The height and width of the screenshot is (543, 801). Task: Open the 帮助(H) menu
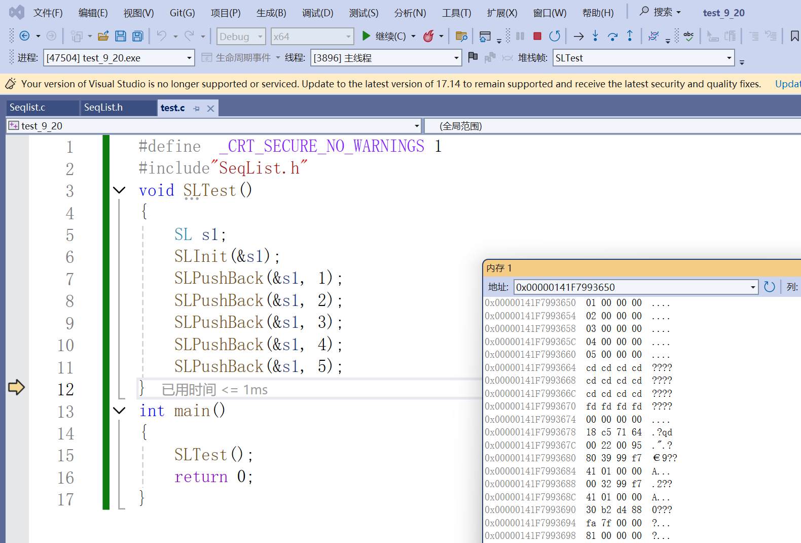pos(598,13)
